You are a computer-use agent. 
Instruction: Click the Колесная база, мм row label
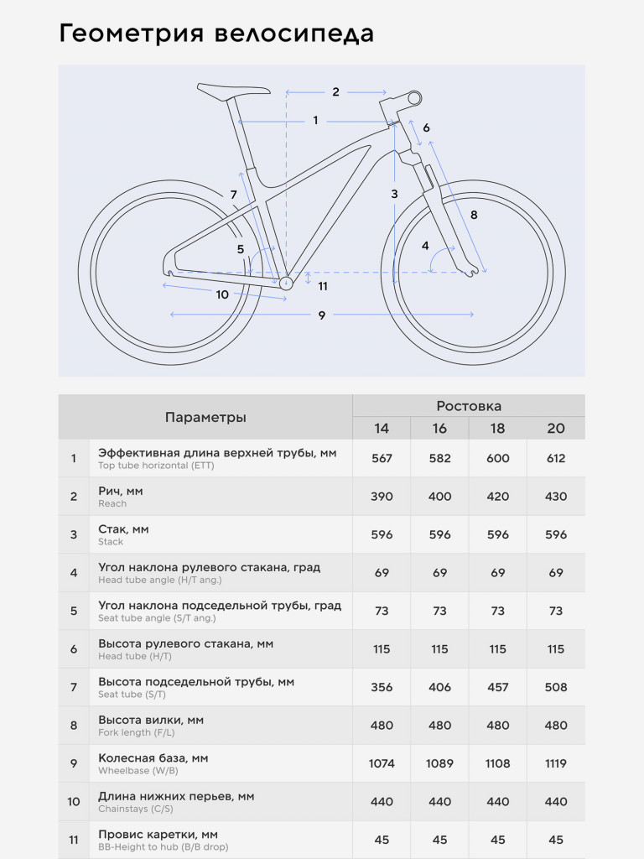click(x=153, y=758)
